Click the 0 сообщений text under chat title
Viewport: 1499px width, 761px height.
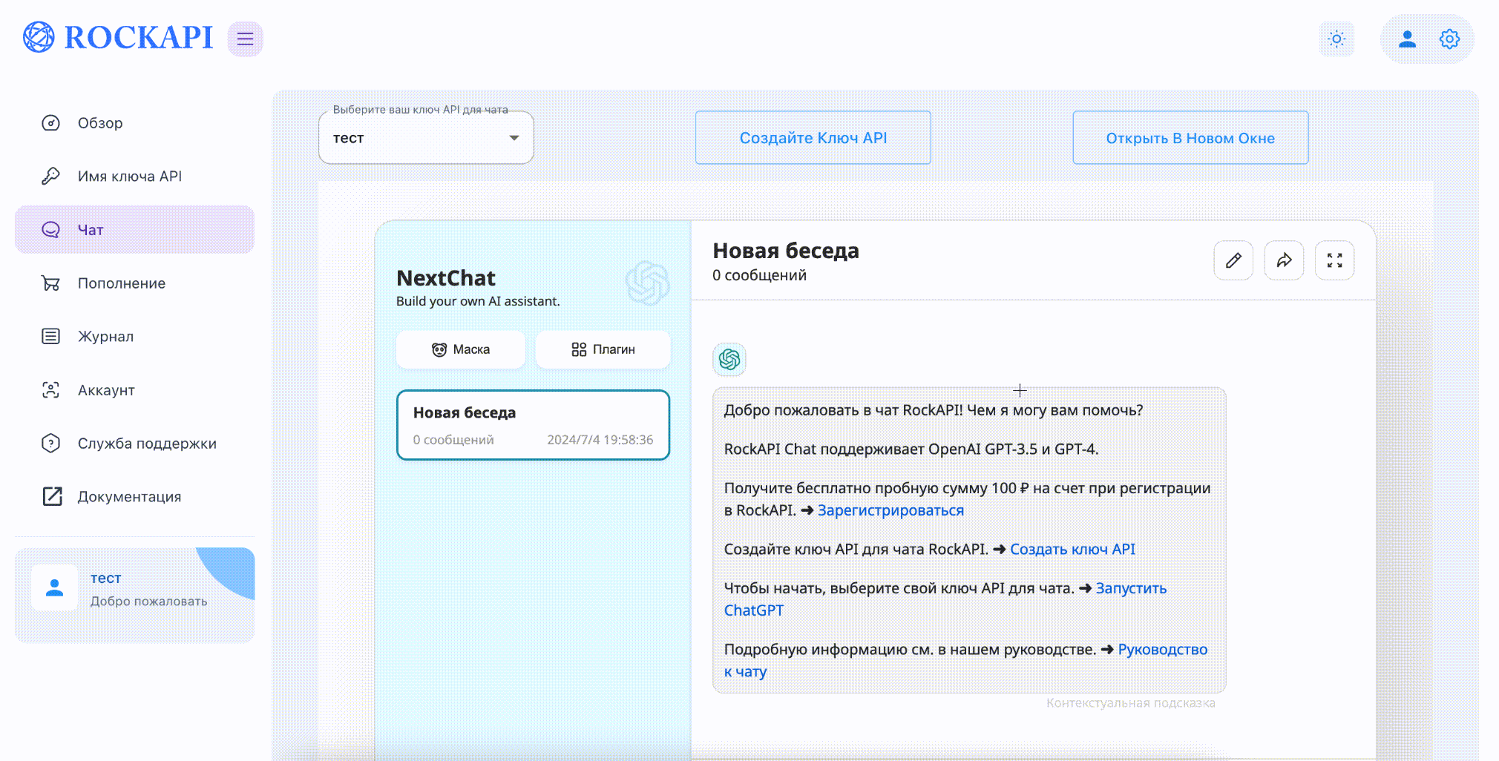click(759, 275)
